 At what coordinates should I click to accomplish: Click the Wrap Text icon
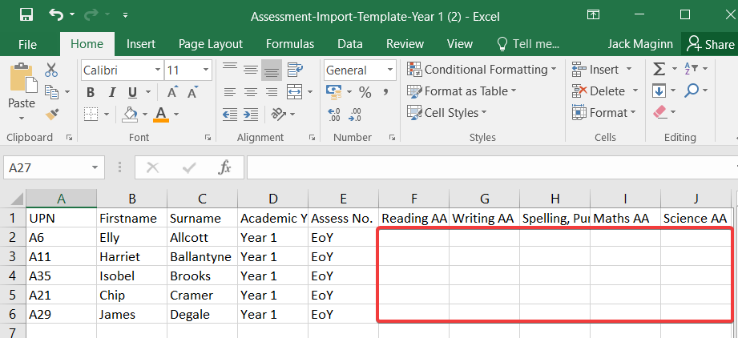coord(295,70)
